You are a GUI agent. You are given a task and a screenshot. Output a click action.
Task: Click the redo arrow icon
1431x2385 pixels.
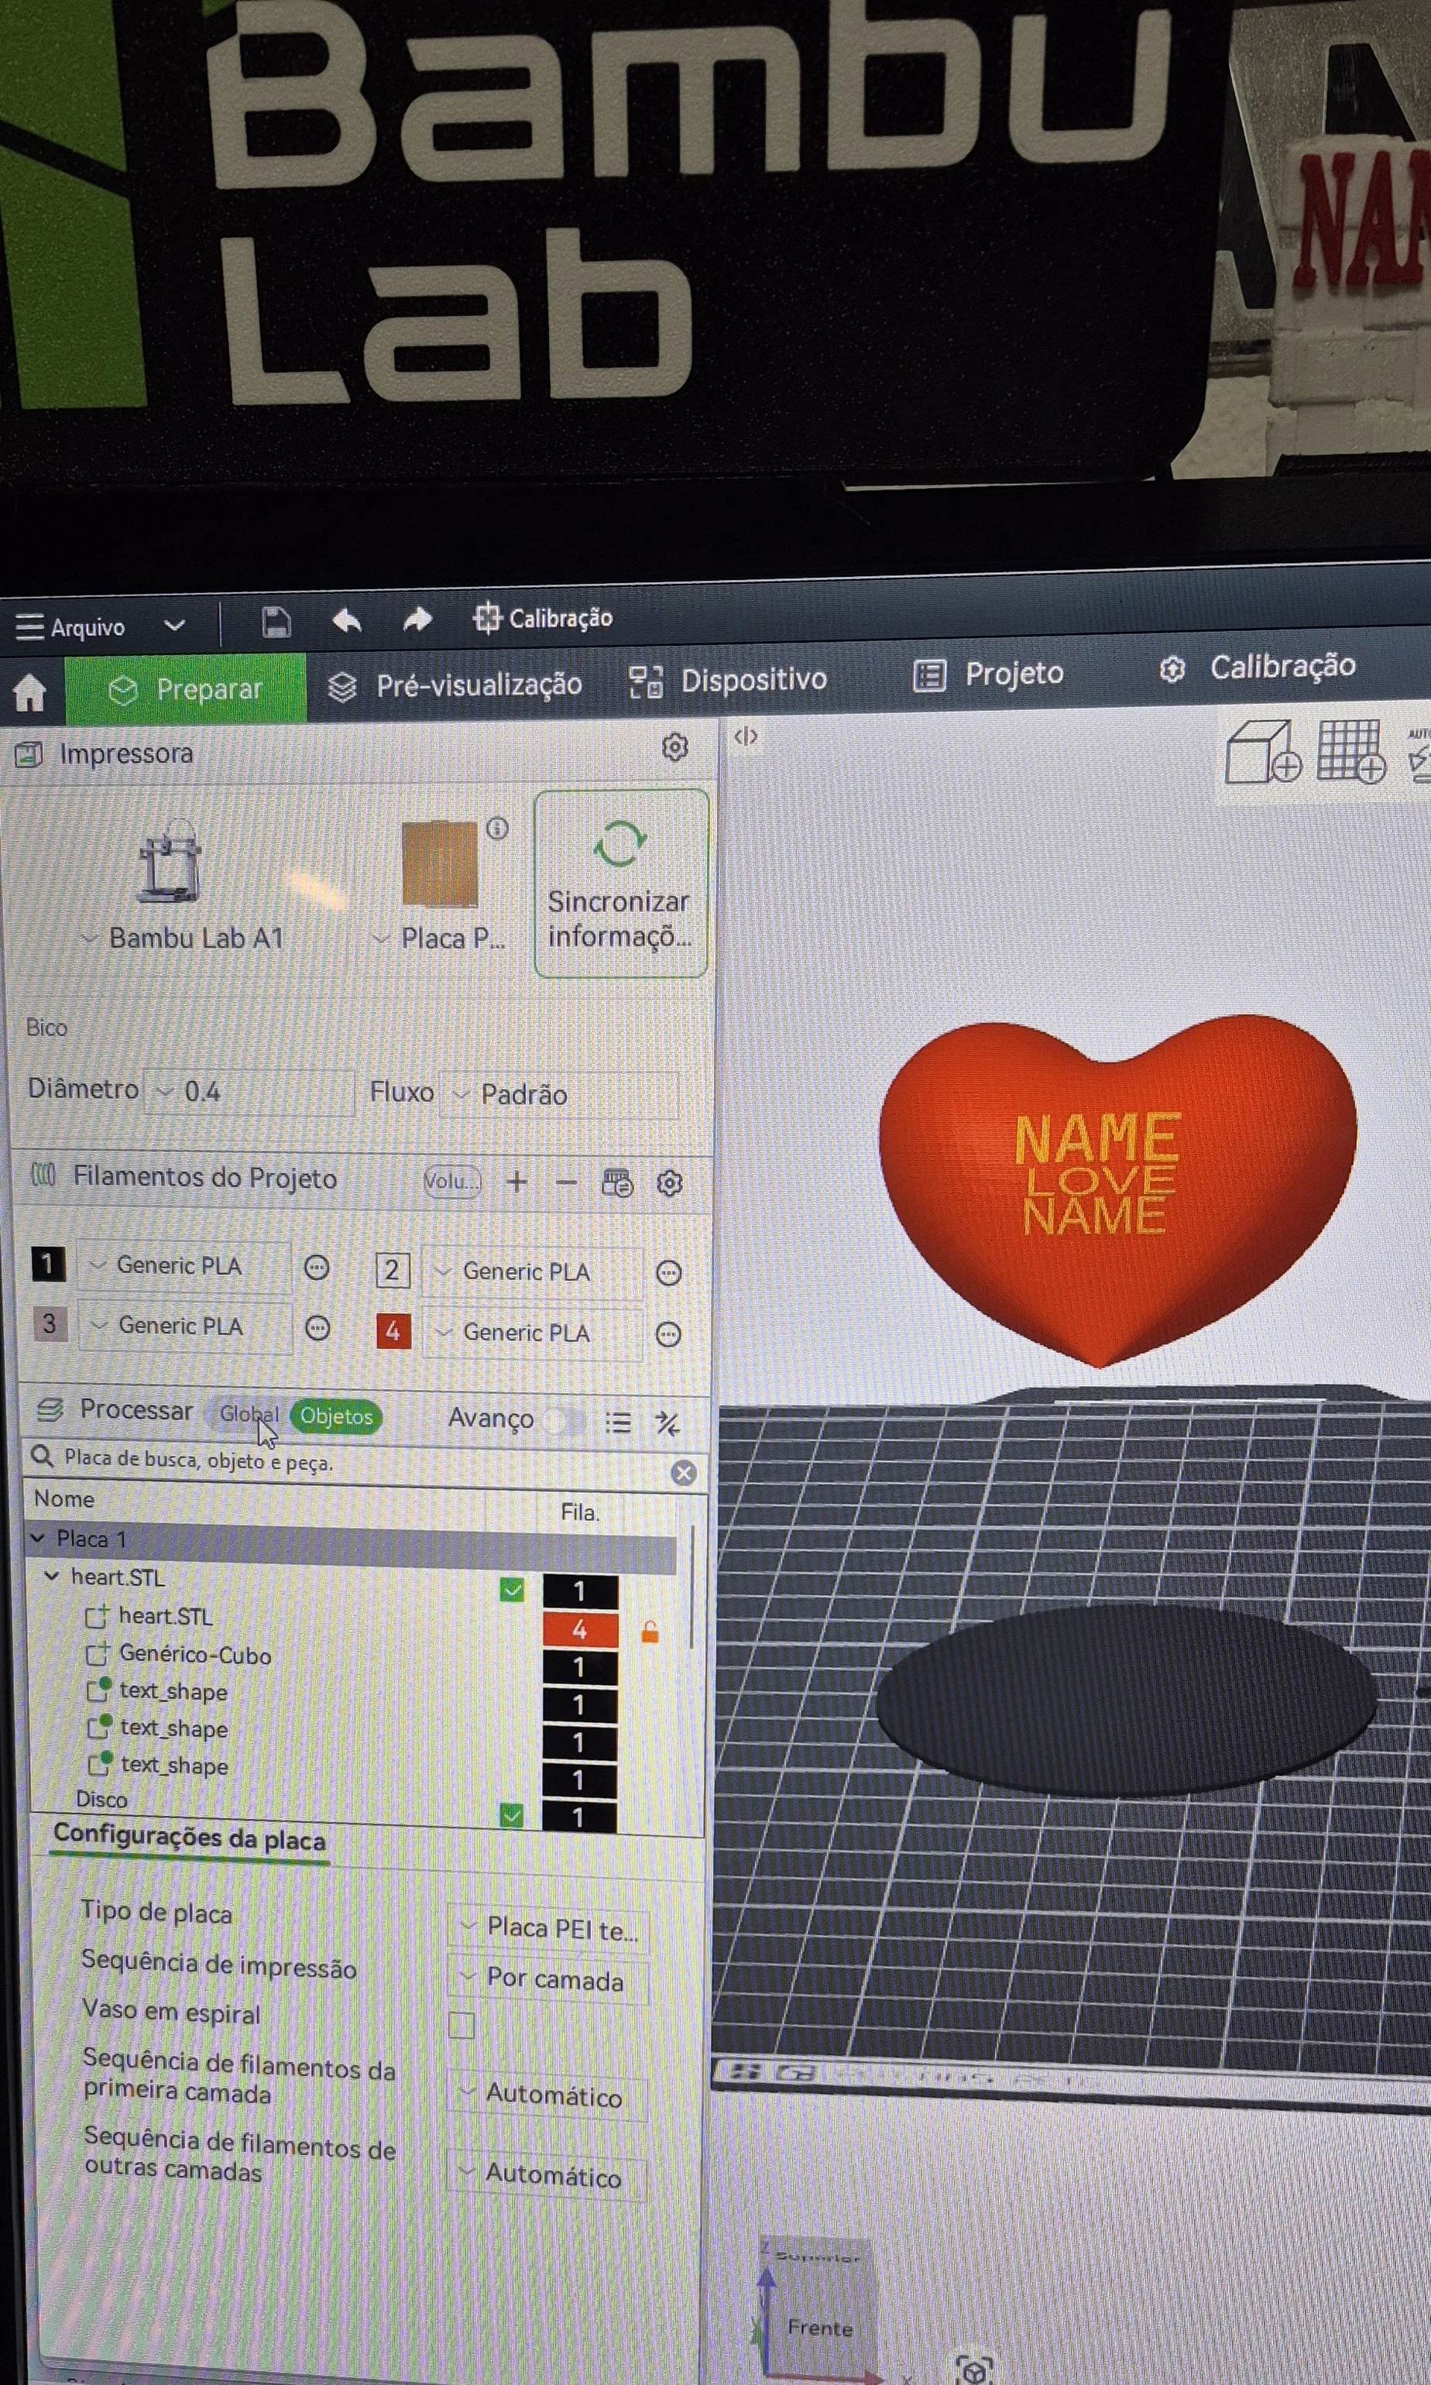[x=417, y=619]
